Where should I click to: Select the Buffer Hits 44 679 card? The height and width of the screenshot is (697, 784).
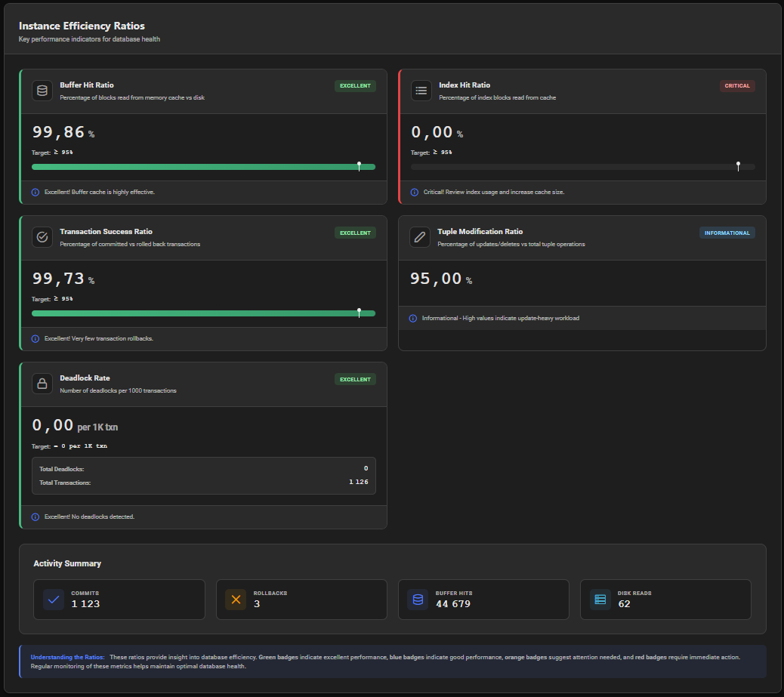tap(483, 600)
